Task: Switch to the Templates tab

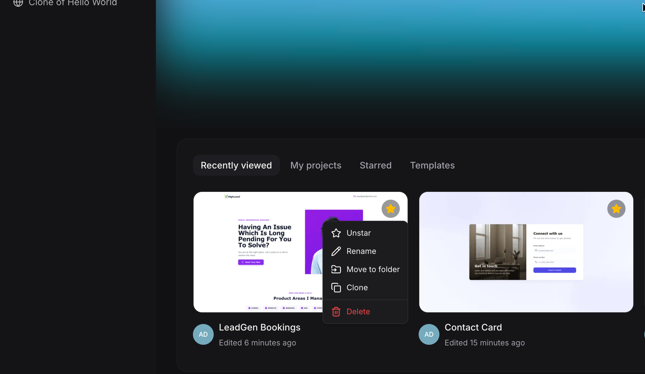Action: coord(432,165)
